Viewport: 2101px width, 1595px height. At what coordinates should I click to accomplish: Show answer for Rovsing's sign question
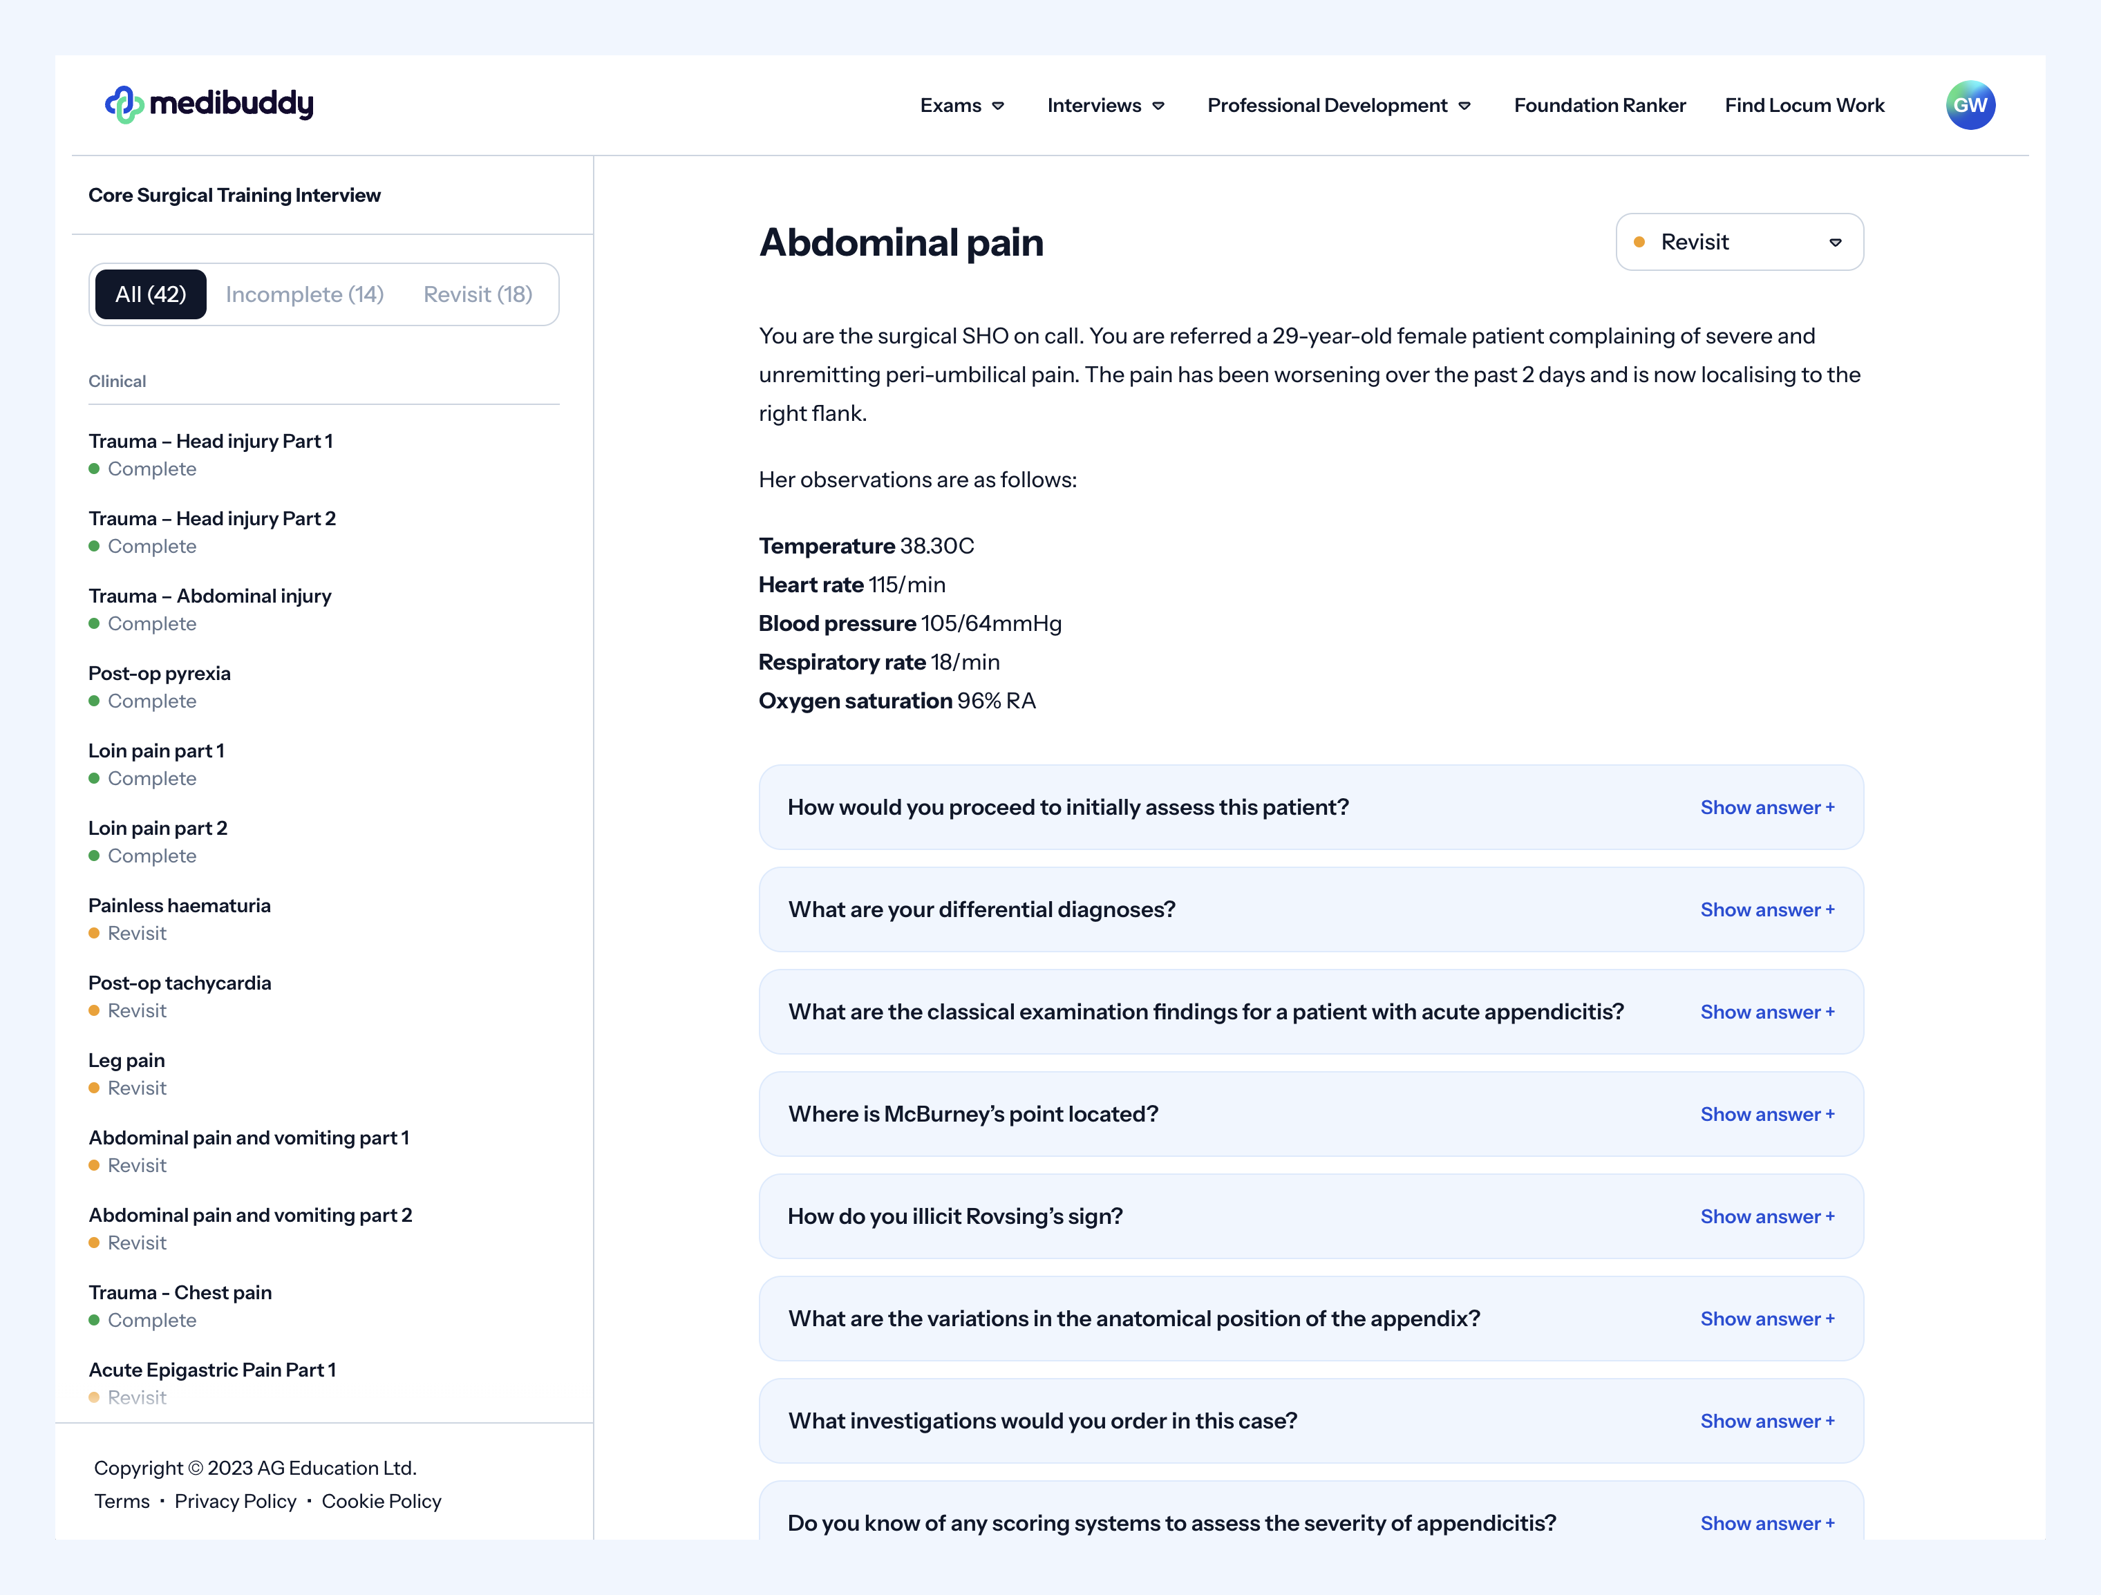(x=1766, y=1217)
